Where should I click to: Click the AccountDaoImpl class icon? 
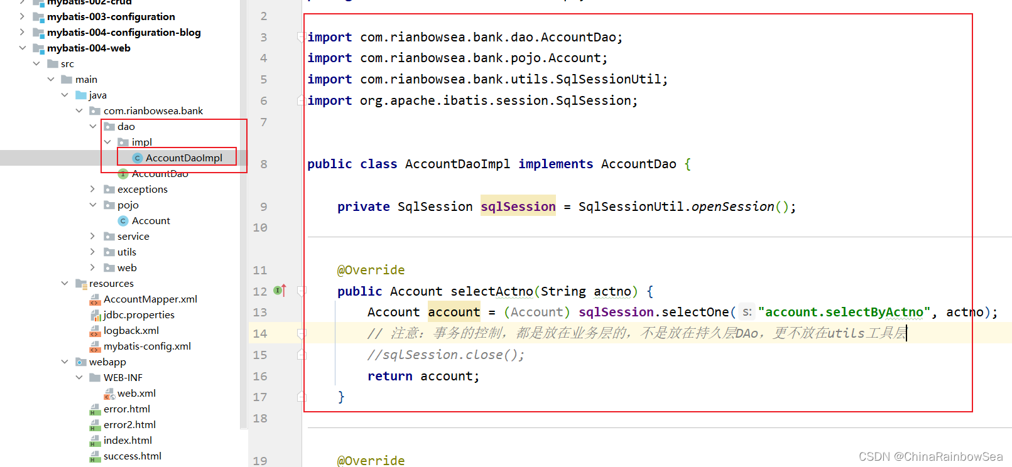click(x=138, y=158)
